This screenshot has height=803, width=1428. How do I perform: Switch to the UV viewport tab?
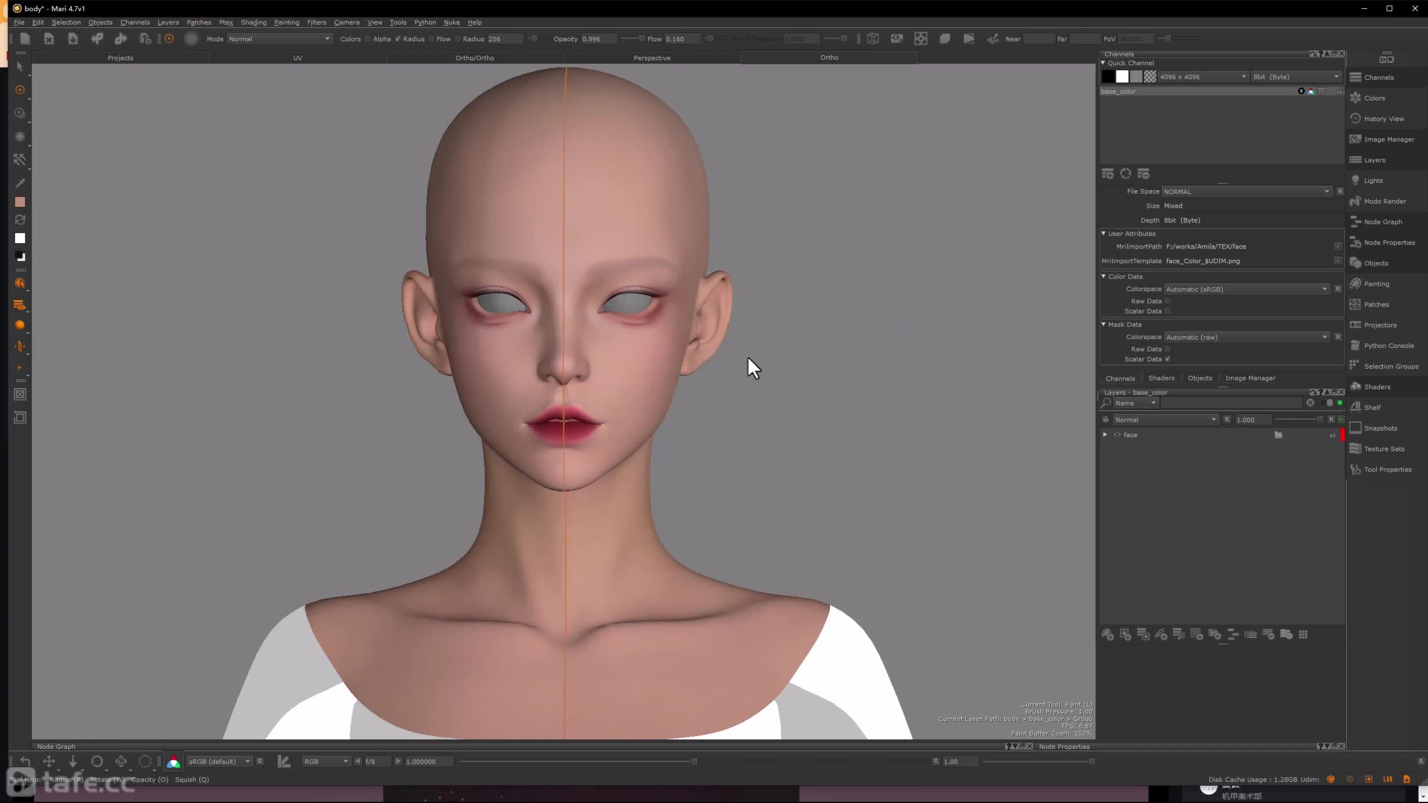pos(298,58)
